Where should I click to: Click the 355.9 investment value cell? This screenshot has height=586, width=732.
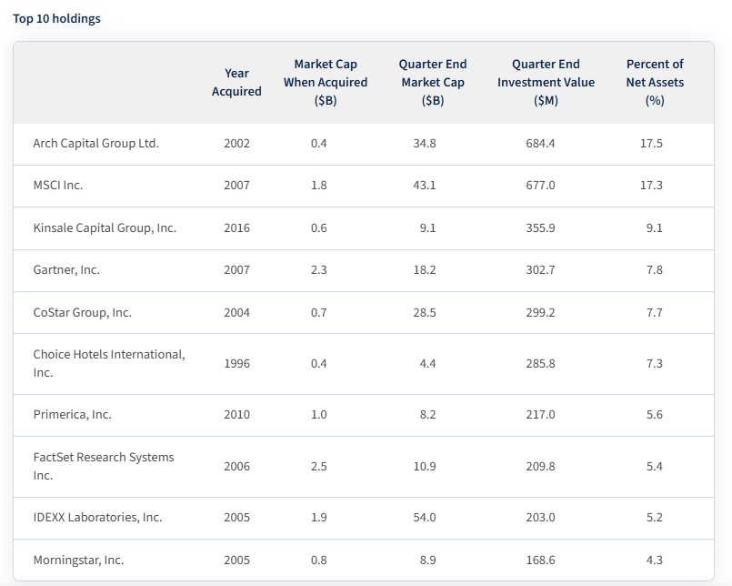point(541,228)
